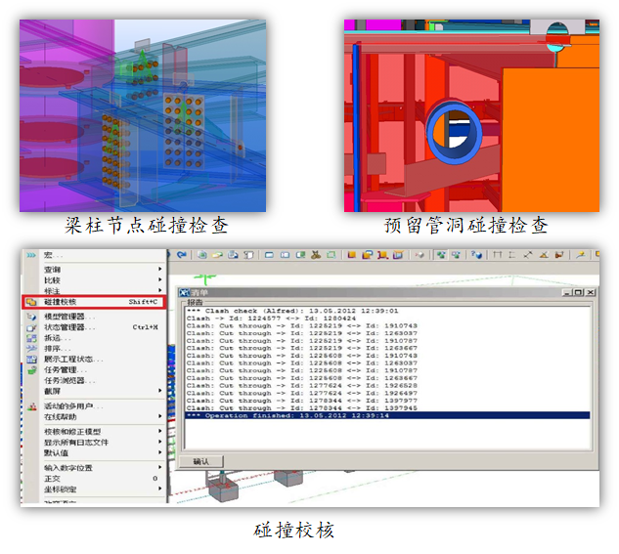Click the blue rectangle icon with inner divider
The image size is (619, 554).
285,255
